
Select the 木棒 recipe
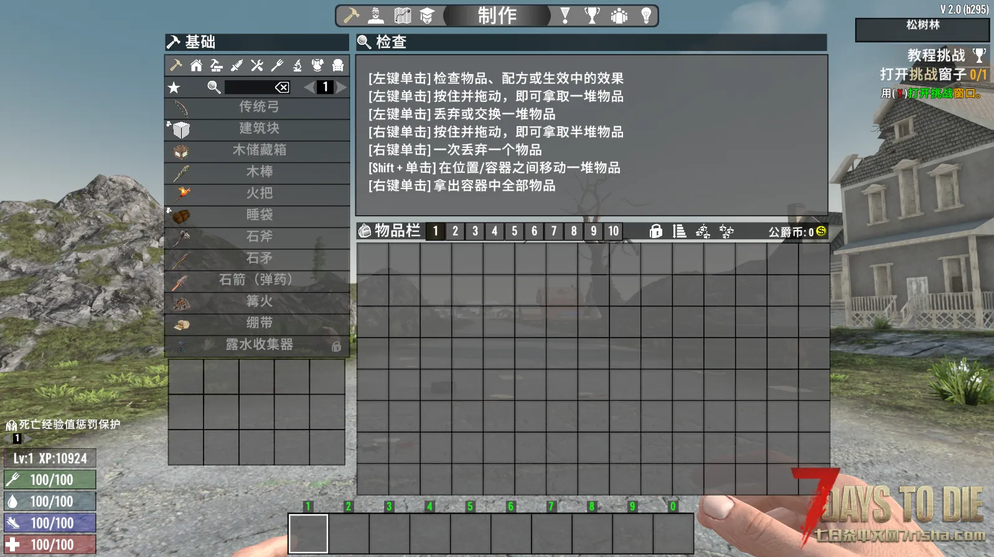coord(257,172)
